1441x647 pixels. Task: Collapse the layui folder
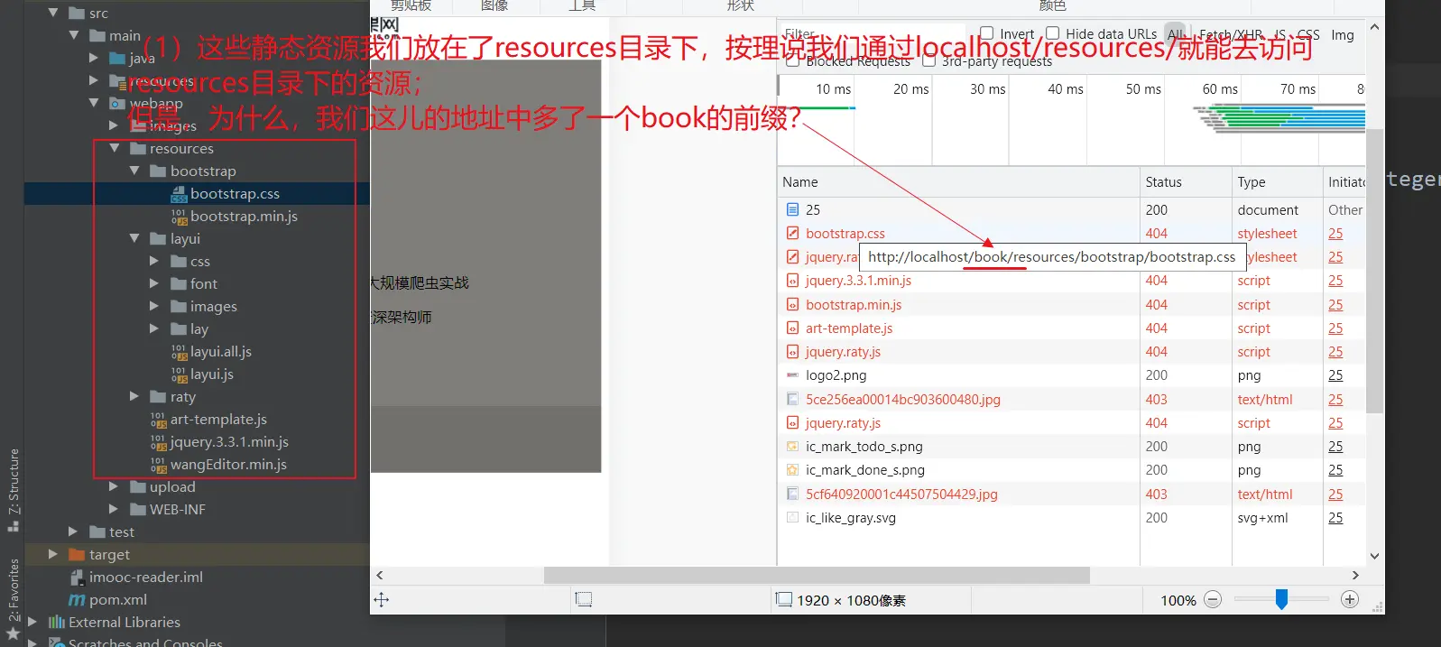[x=134, y=238]
